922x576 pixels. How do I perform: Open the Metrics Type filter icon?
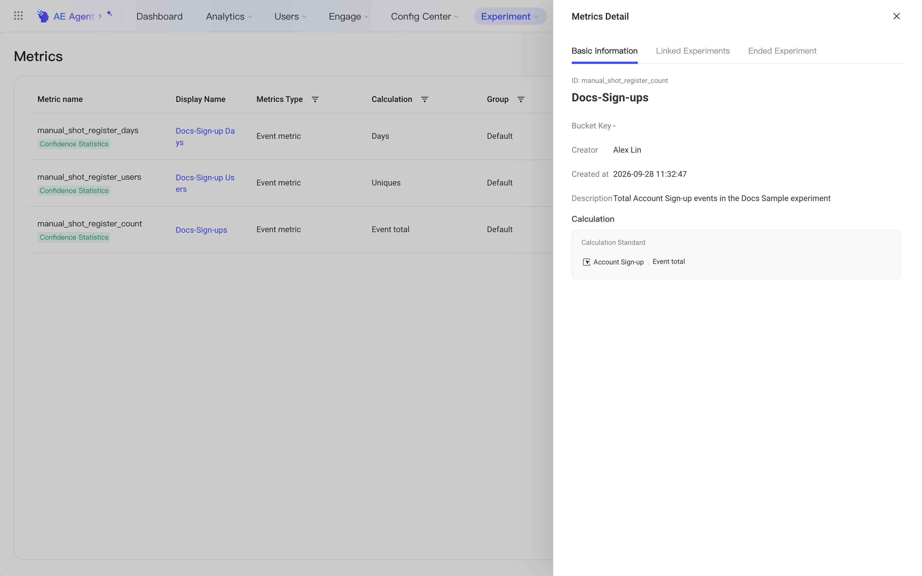tap(315, 99)
